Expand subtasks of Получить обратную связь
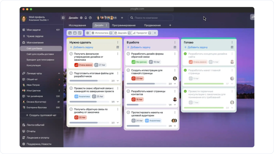Viewport: 274px width, 154px height. (118, 123)
